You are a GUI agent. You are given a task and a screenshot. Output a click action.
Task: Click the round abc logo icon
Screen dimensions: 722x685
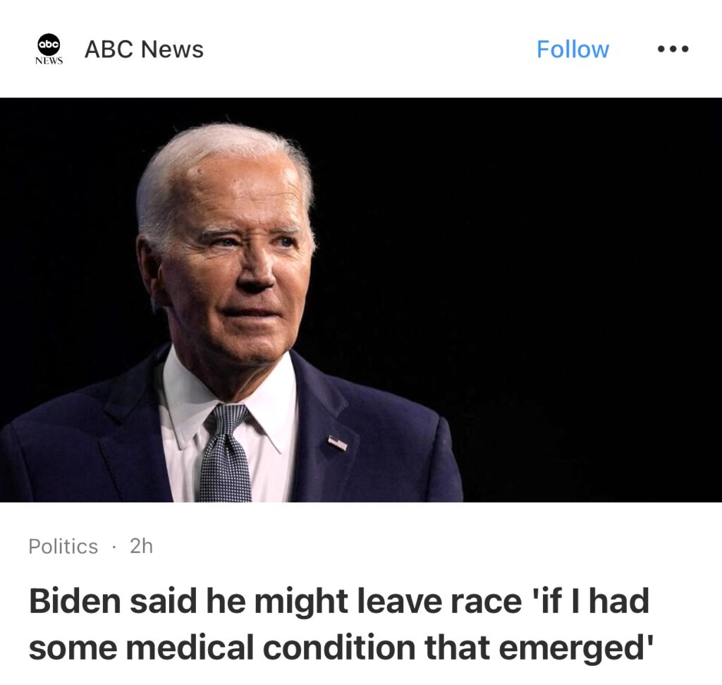(x=49, y=44)
